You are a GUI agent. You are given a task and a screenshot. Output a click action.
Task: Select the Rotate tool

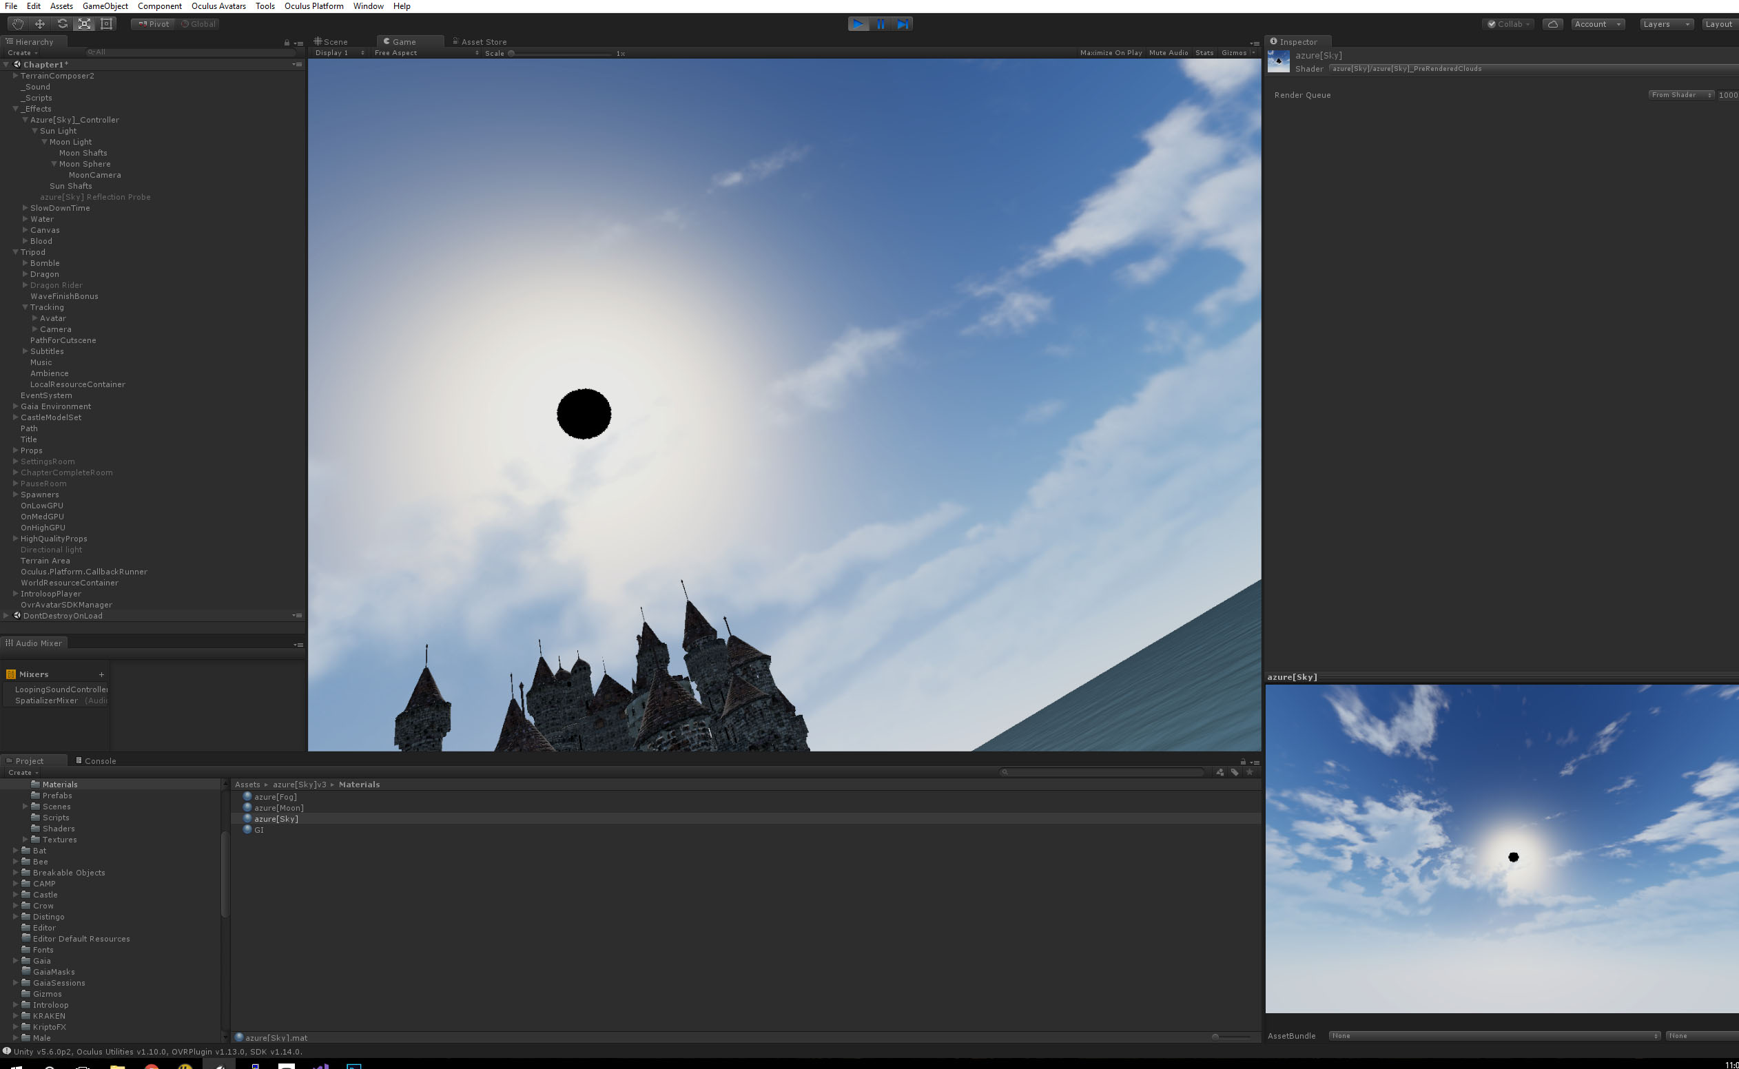tap(62, 23)
